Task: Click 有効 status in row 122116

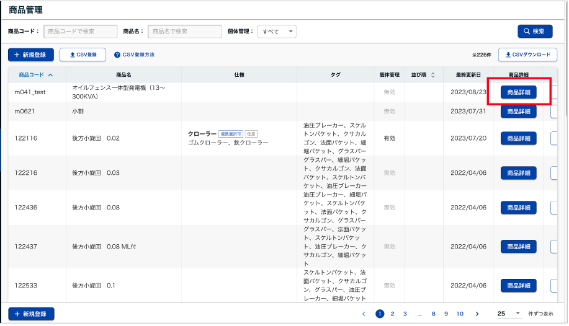Action: click(390, 138)
